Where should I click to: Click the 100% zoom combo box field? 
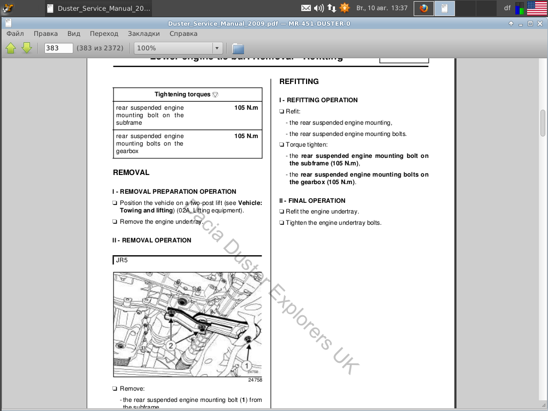[174, 48]
